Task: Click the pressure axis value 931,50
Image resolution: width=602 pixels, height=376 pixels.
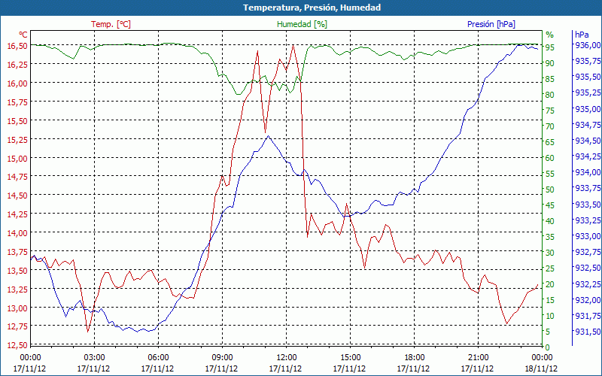Action: [x=588, y=332]
